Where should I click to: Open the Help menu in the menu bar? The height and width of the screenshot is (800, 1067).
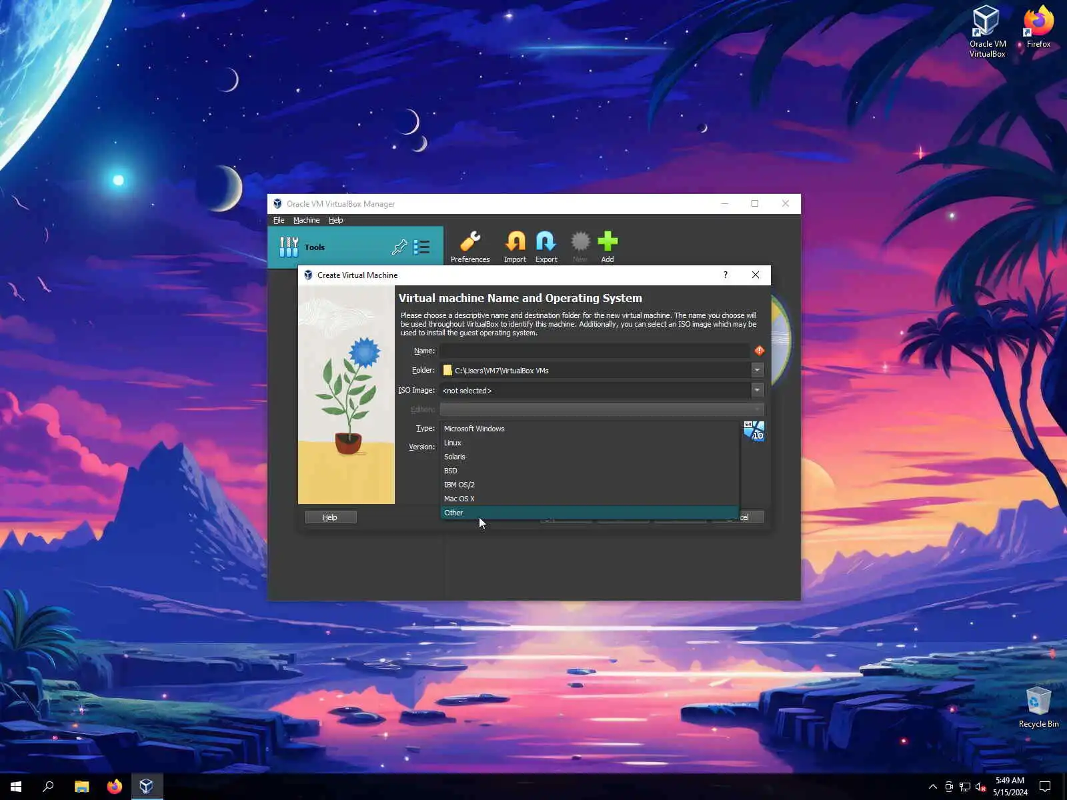coord(335,220)
